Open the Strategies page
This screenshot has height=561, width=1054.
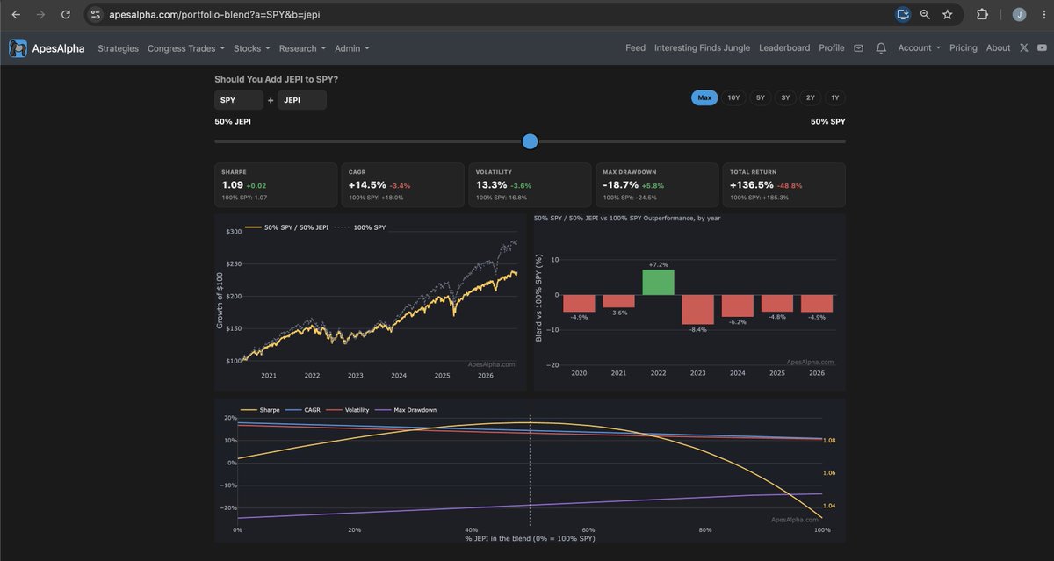coord(119,48)
